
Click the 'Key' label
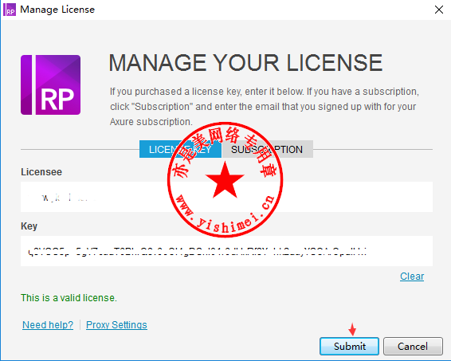pyautogui.click(x=29, y=226)
